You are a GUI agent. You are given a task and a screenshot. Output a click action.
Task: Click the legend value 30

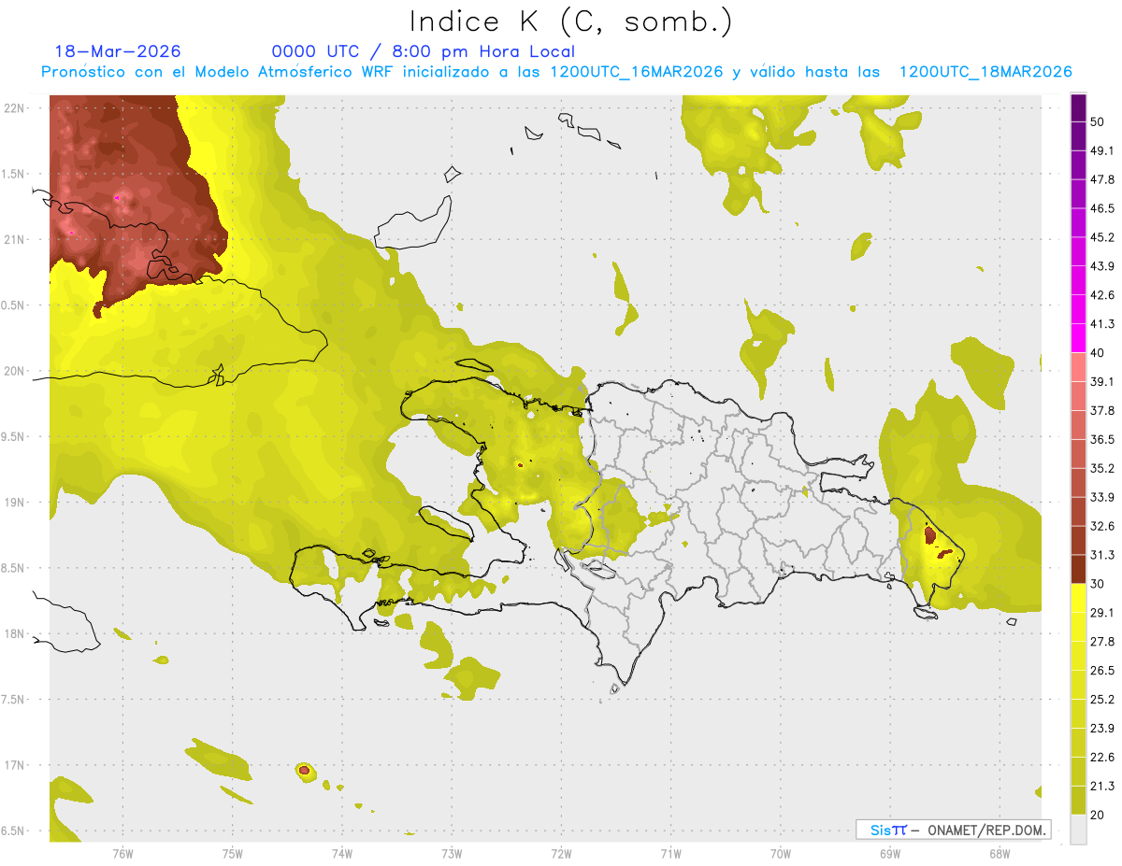coord(1098,584)
